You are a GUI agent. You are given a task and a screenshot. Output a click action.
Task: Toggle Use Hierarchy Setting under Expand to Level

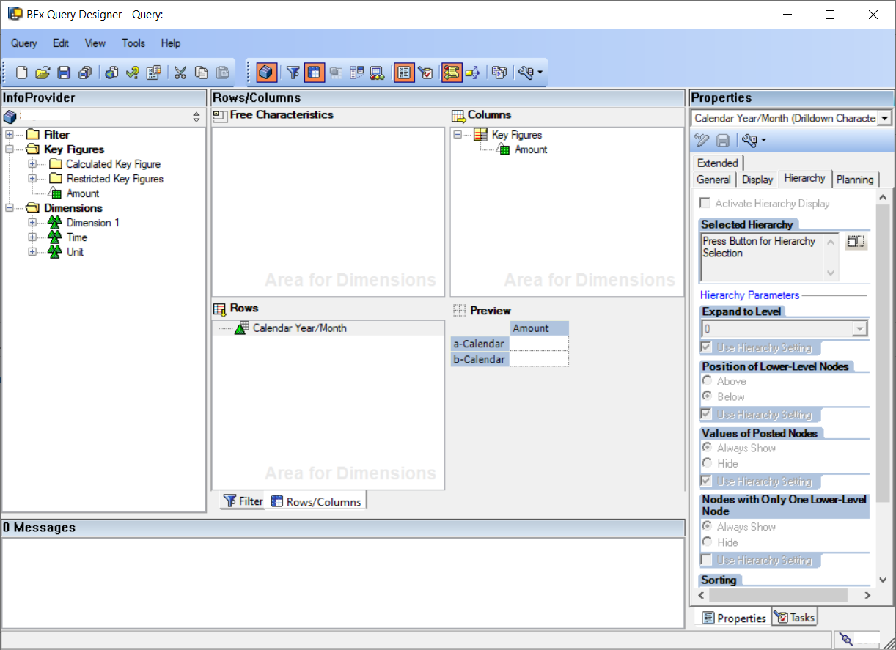[x=706, y=347]
